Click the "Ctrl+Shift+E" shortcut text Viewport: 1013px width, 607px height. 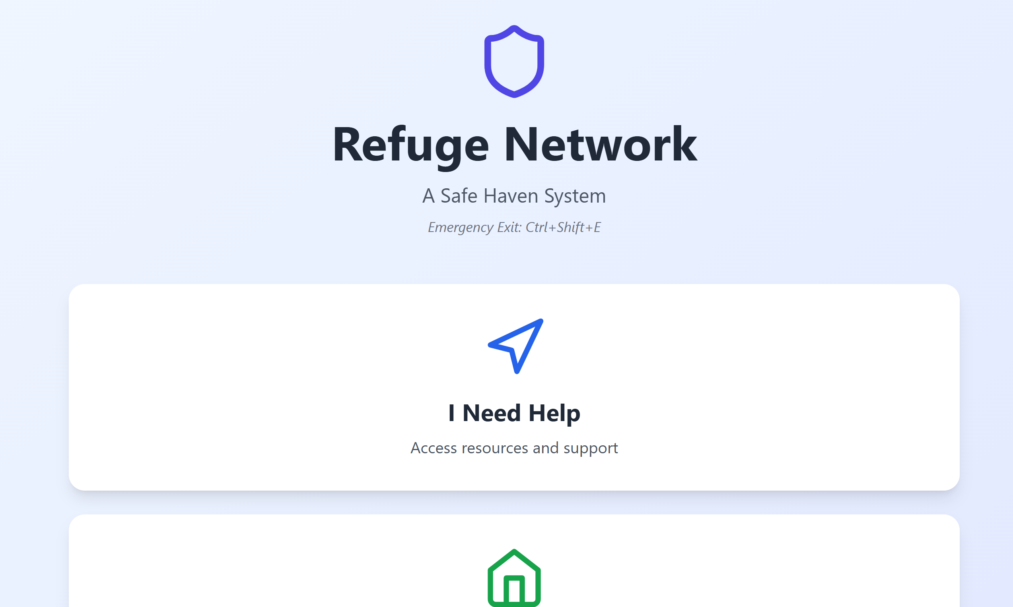pos(563,227)
